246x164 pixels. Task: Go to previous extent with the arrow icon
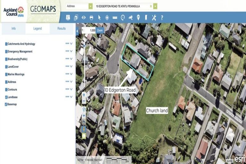(84, 116)
